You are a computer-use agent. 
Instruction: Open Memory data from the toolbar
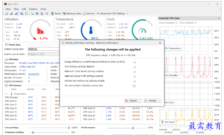[x=72, y=14]
